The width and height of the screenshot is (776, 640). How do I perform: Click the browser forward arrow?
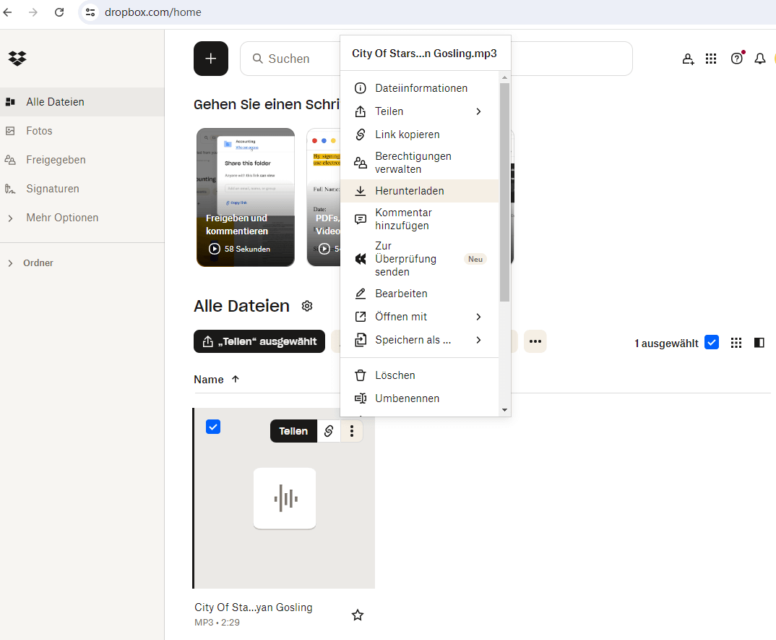point(33,12)
